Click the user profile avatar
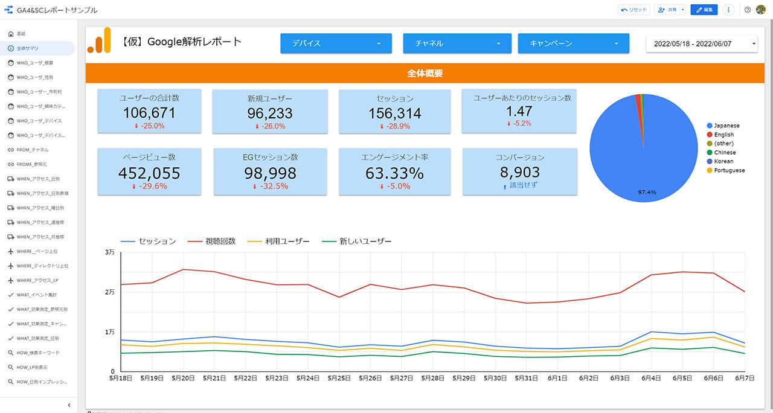The height and width of the screenshot is (413, 773). pos(761,10)
